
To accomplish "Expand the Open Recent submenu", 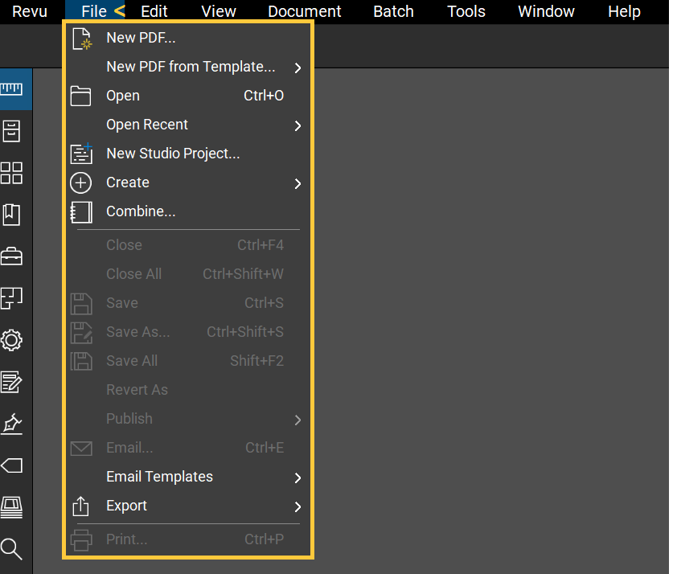I will coord(147,125).
